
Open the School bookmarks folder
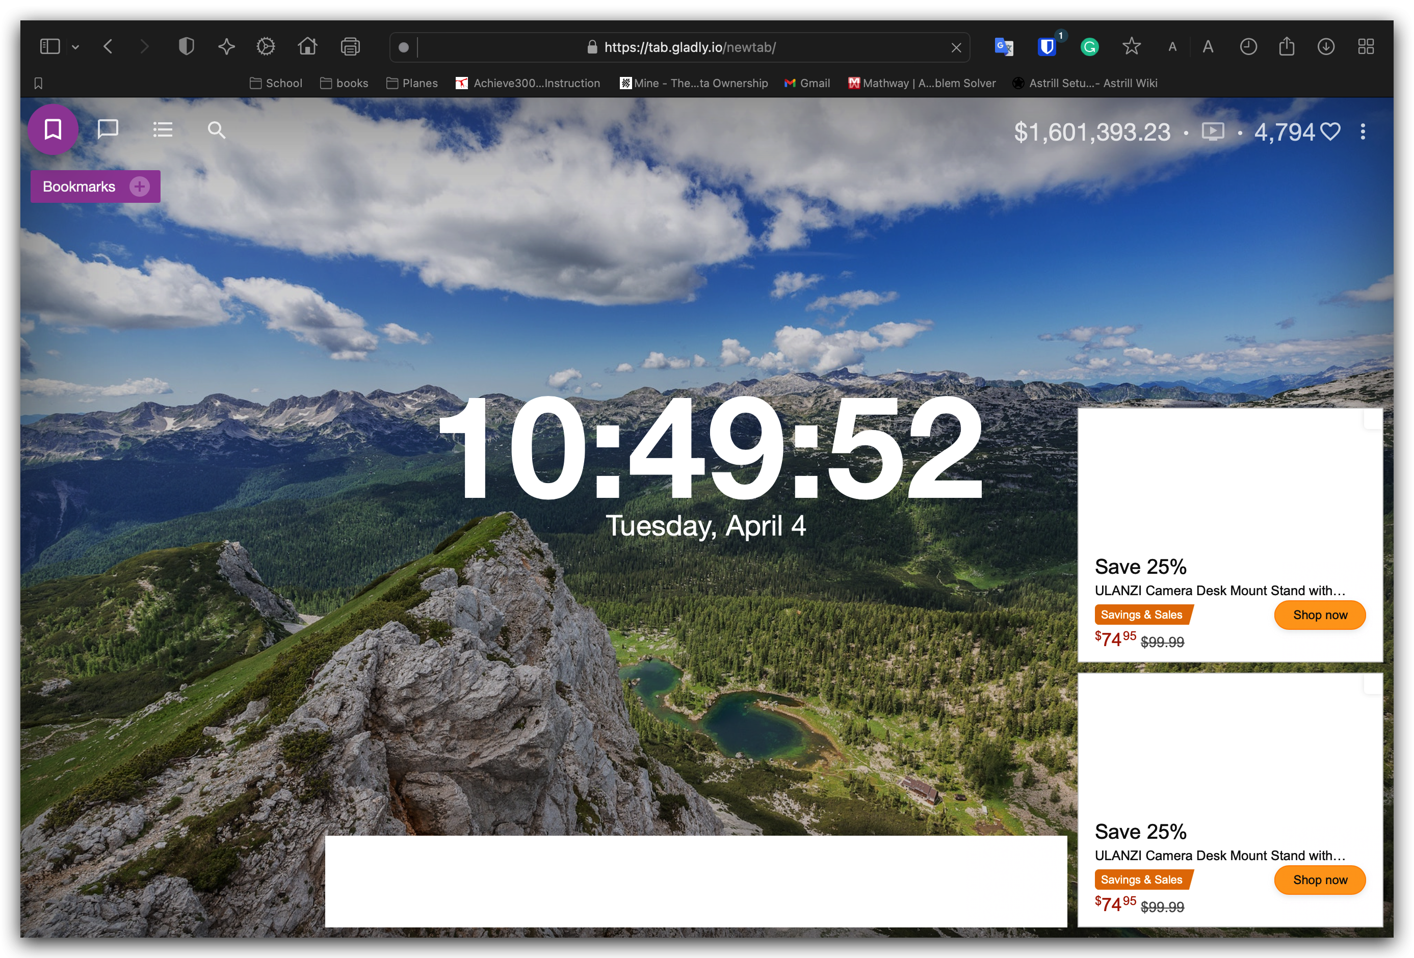pyautogui.click(x=276, y=84)
